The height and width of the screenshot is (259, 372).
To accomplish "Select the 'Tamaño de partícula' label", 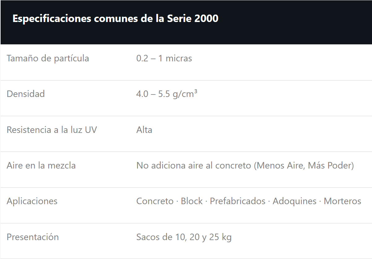I will click(48, 58).
